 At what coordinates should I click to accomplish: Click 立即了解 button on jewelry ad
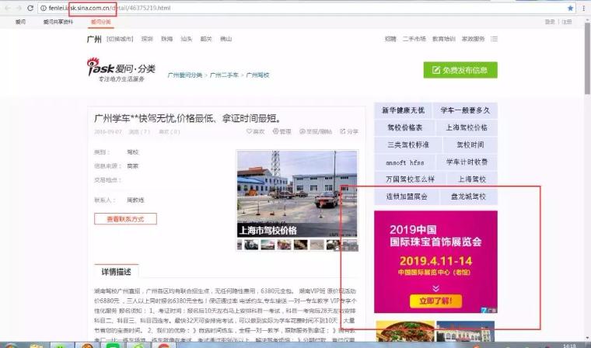(x=435, y=301)
